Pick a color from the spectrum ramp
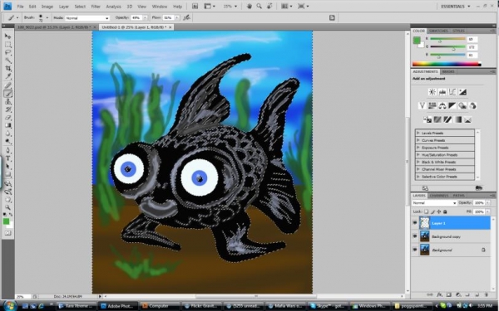Viewport: 499px width, 311px height. point(446,64)
